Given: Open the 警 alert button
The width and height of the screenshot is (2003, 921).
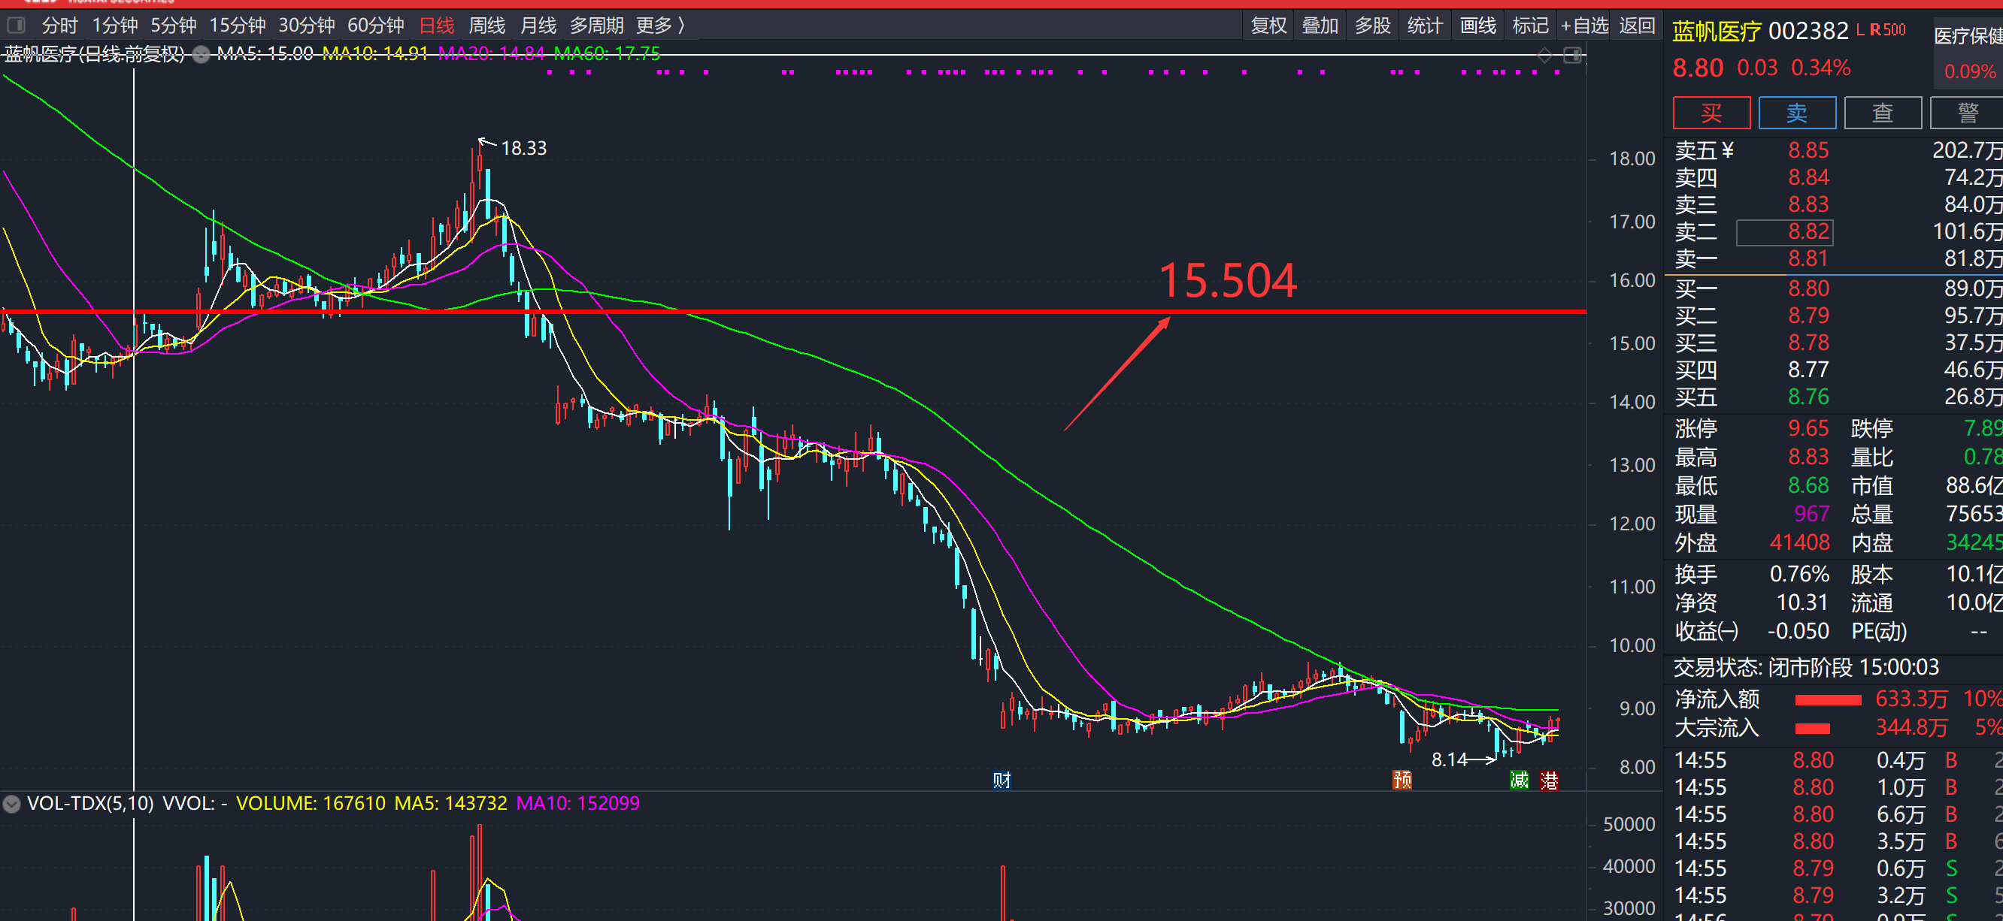Looking at the screenshot, I should pyautogui.click(x=1967, y=113).
